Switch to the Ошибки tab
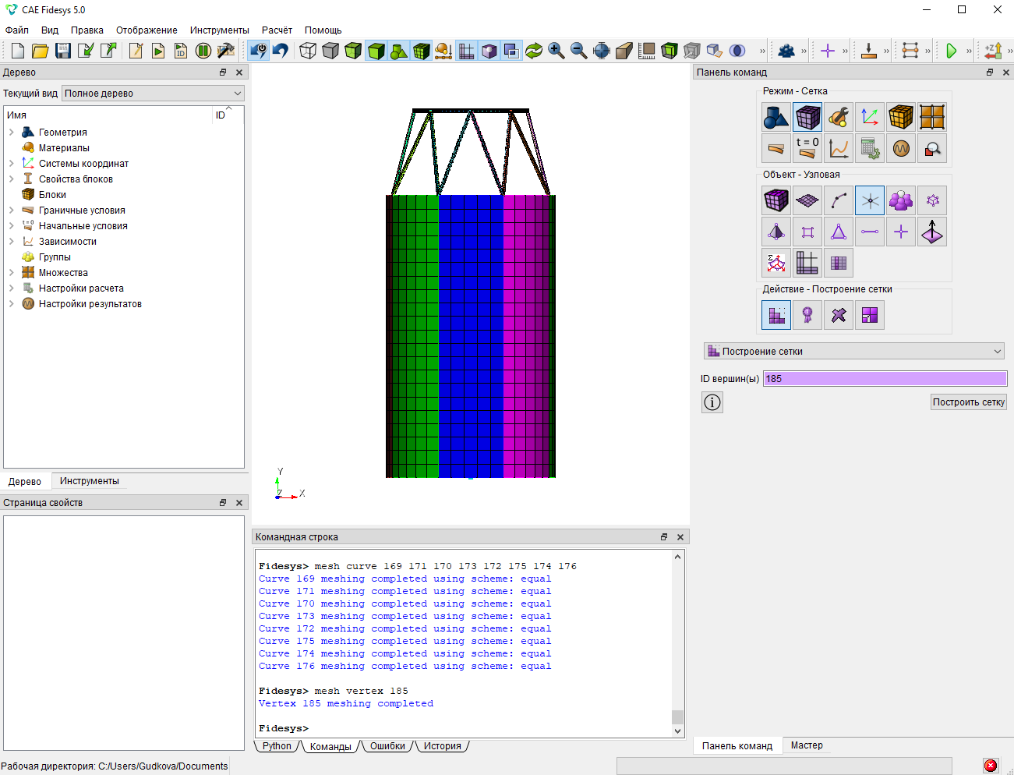The width and height of the screenshot is (1014, 775). point(387,746)
